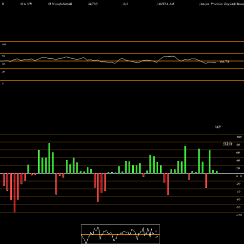Click the Ameya Precision Eng Ltd title text
Viewport: 244px width, 244px height.
click(218, 4)
